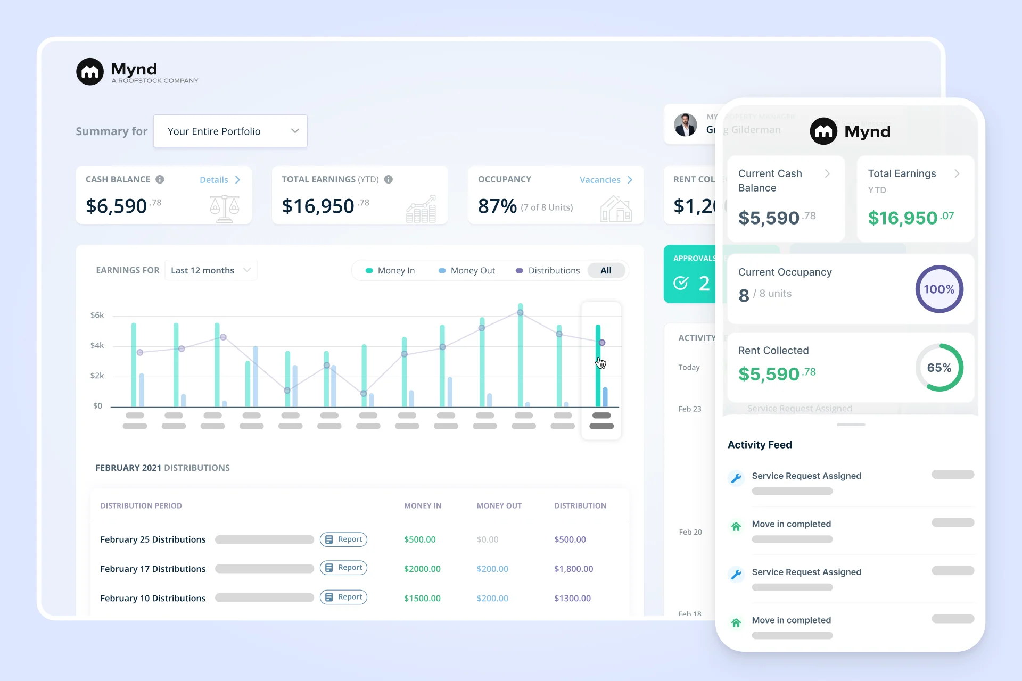
Task: Click the wrench icon of the first Service Request Assigned
Action: [x=736, y=478]
